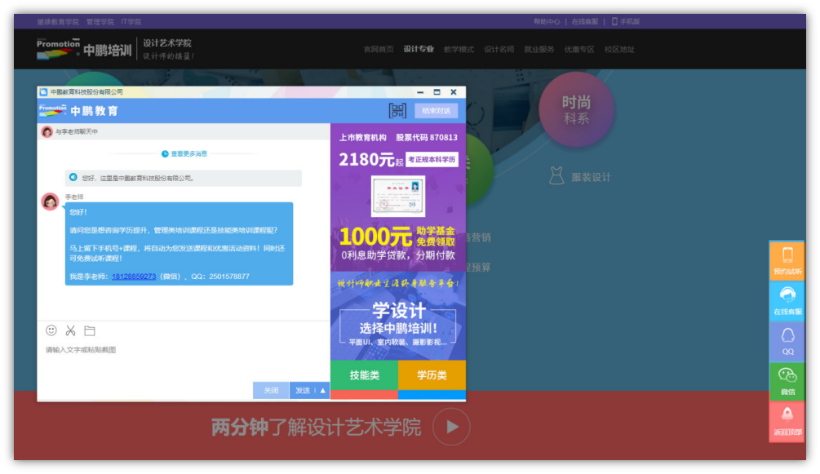Click the speaker icon in system greeting
This screenshot has height=474, width=820.
tap(73, 177)
